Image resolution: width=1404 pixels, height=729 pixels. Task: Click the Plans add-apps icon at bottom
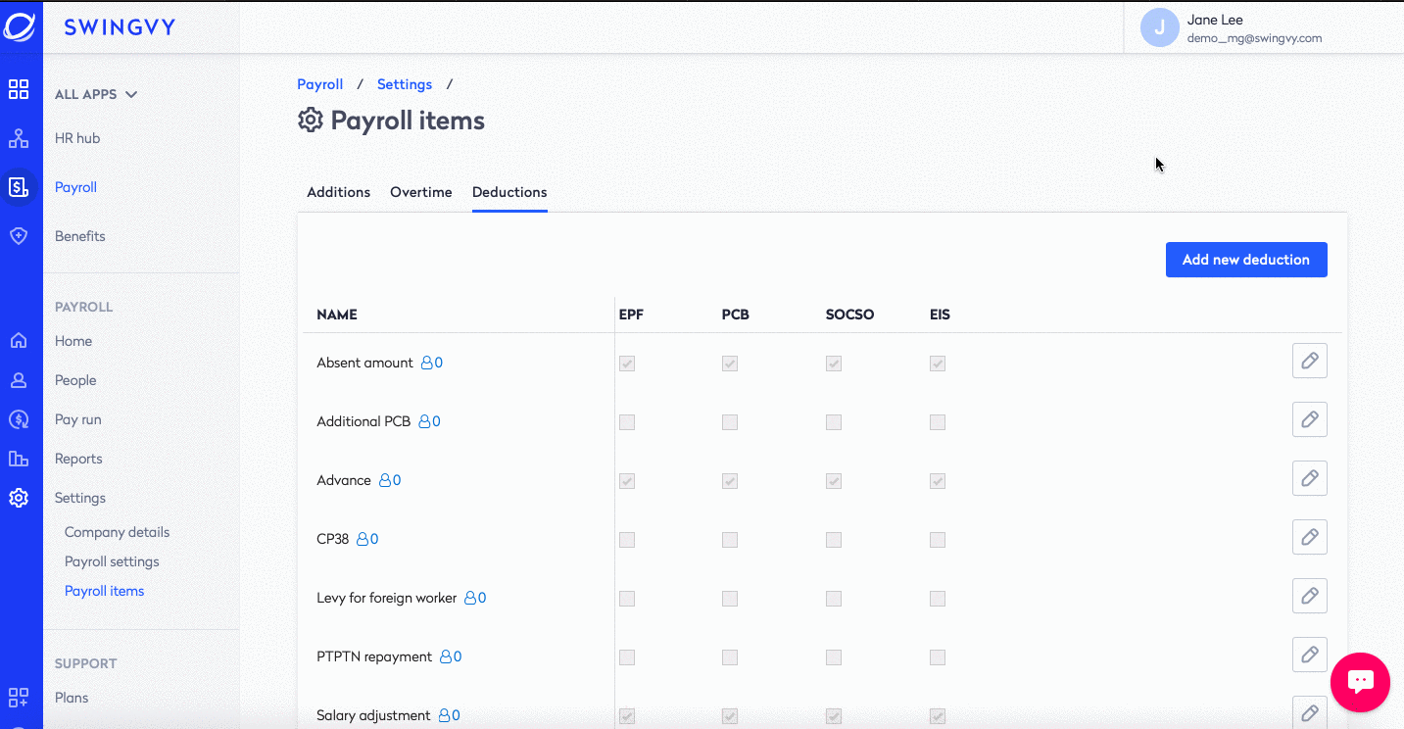coord(19,698)
